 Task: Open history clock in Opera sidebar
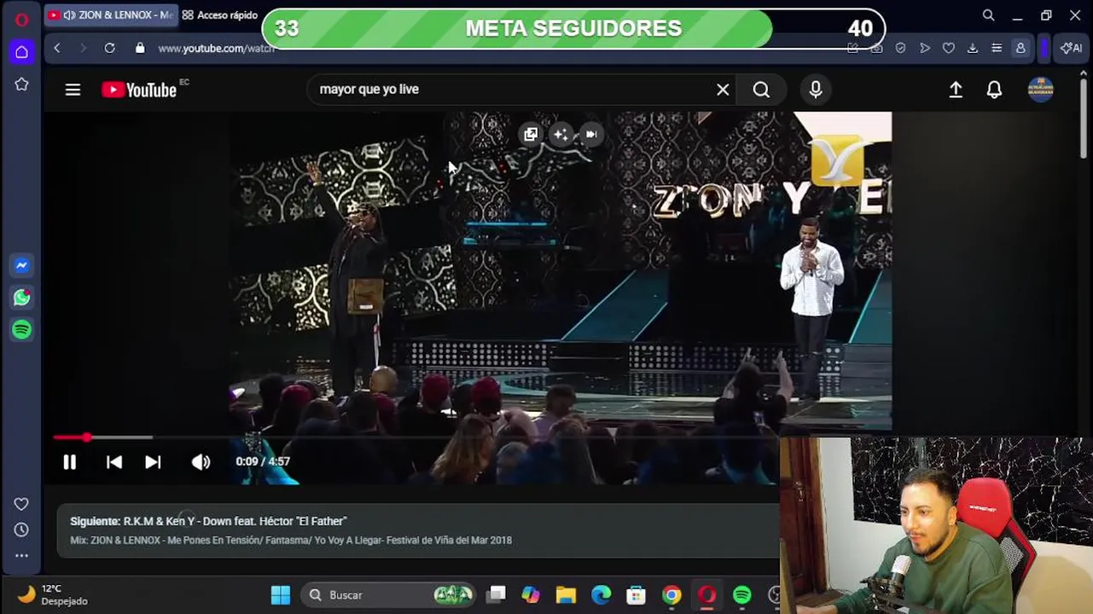[x=22, y=530]
